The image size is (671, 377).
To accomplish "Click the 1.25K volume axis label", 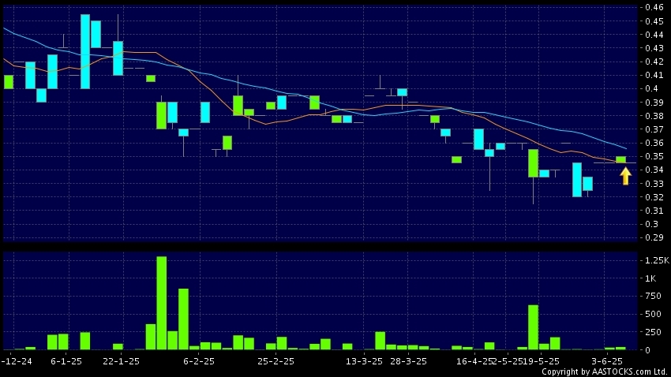I will click(657, 260).
